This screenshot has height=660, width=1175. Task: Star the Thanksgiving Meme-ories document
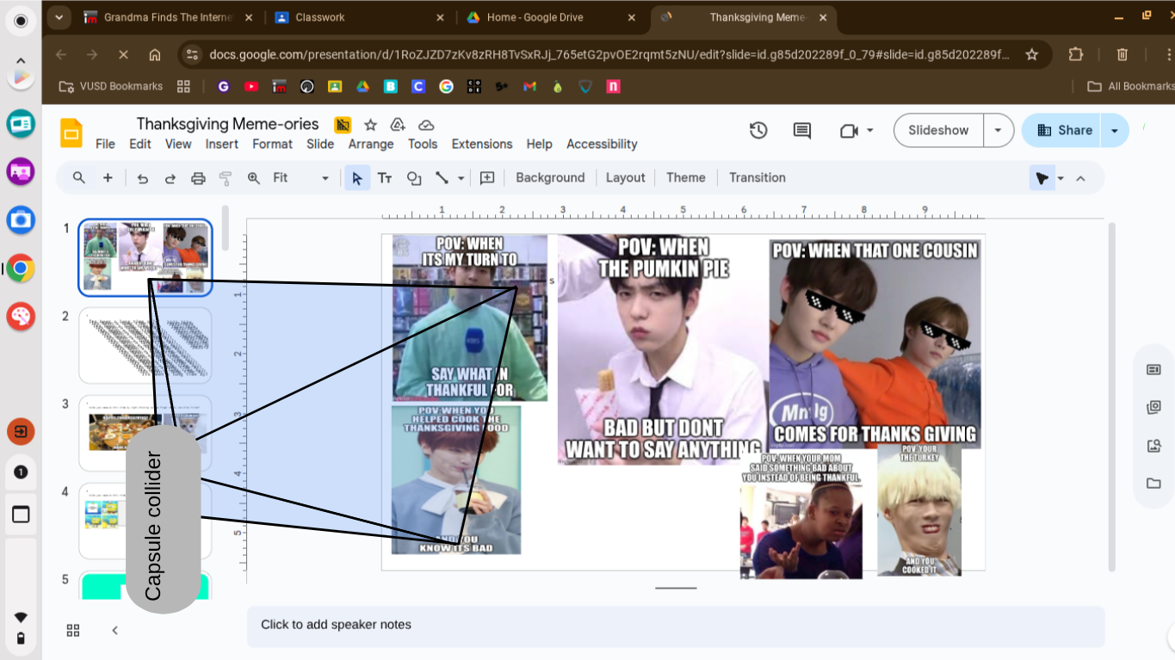[370, 124]
